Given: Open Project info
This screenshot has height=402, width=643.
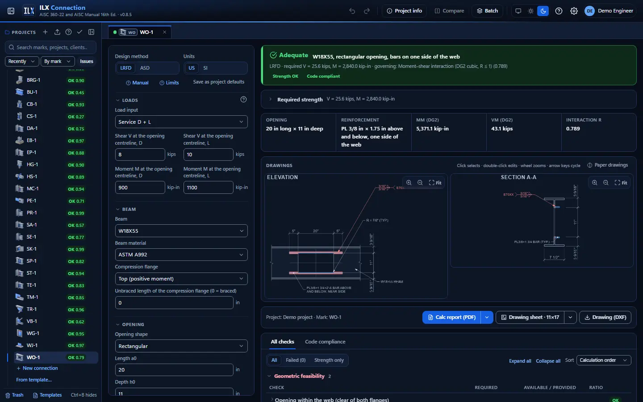Looking at the screenshot, I should (404, 11).
